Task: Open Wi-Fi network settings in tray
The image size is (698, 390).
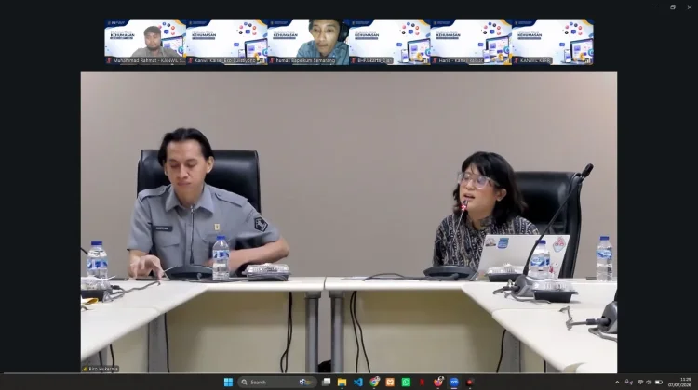Action: click(x=640, y=383)
